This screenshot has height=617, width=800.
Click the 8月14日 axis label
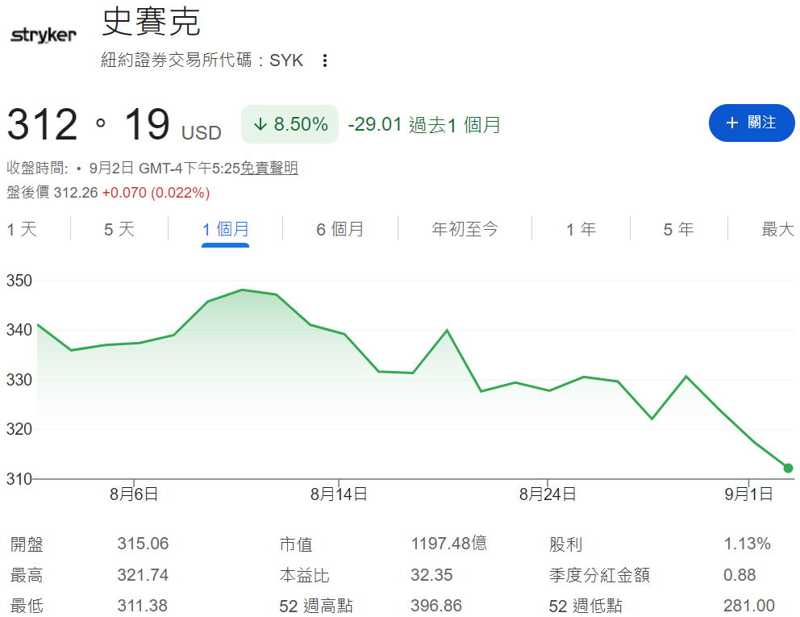(x=339, y=494)
